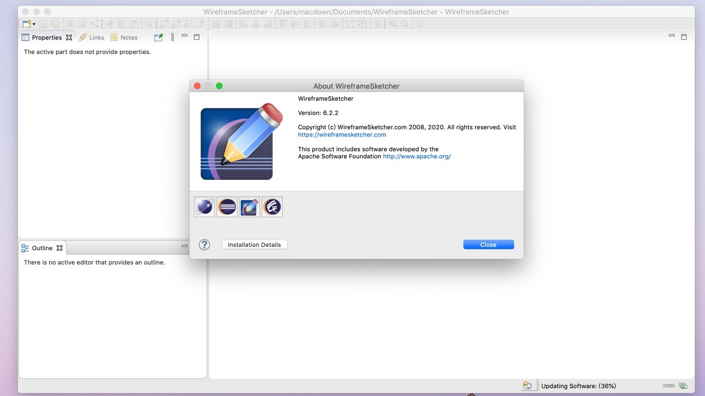
Task: Minimize the Properties panel
Action: point(185,36)
